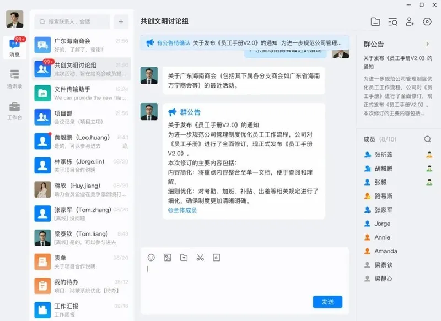Open the 工作台 workbench tab
The height and width of the screenshot is (321, 441).
[x=15, y=110]
